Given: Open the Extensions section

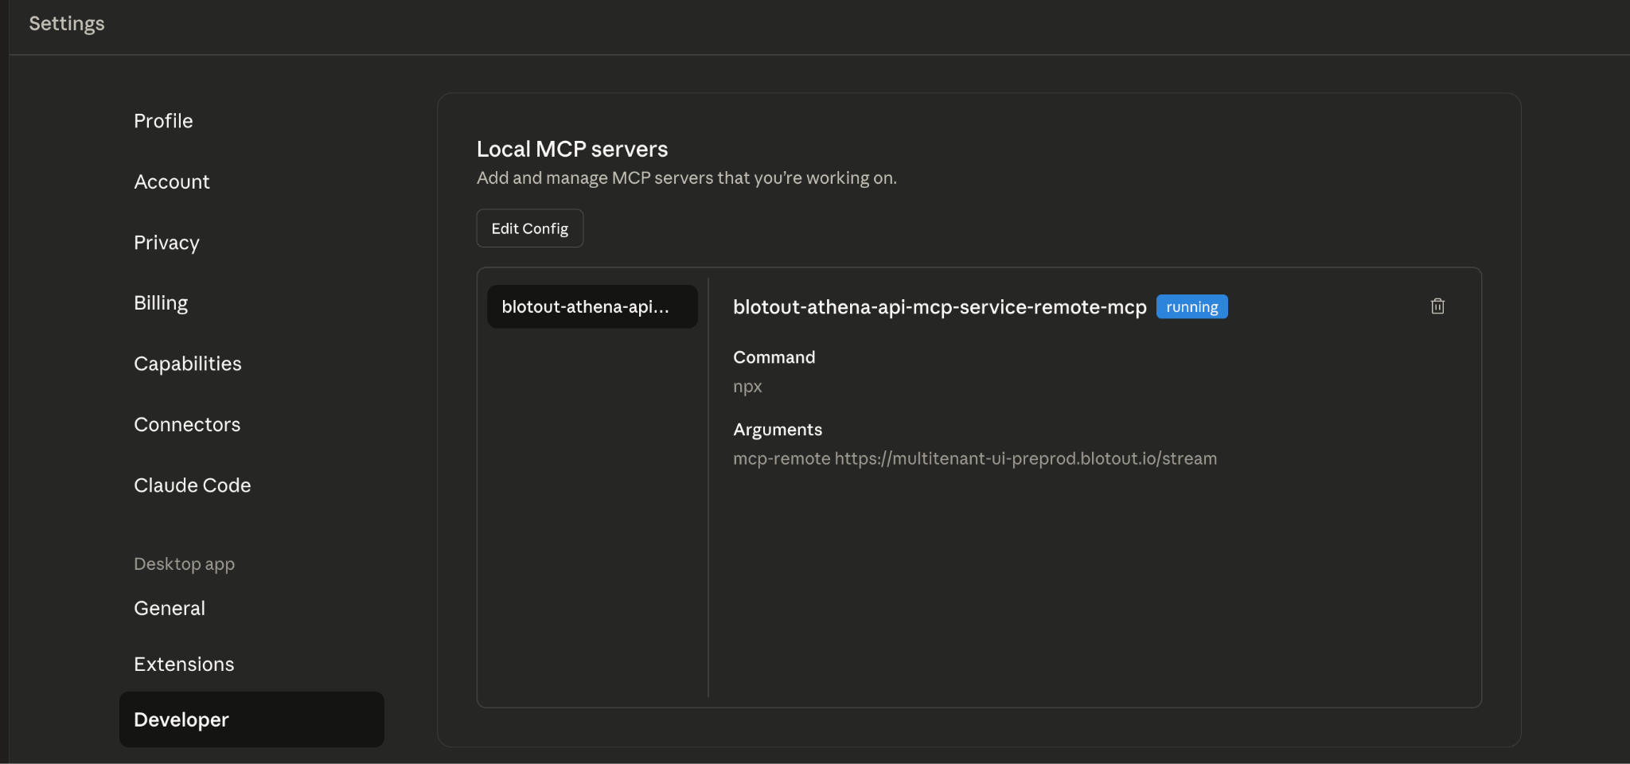Looking at the screenshot, I should pyautogui.click(x=184, y=664).
